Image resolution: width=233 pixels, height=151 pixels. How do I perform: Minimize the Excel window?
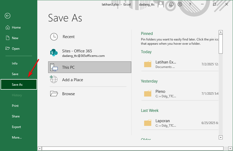[202, 4]
